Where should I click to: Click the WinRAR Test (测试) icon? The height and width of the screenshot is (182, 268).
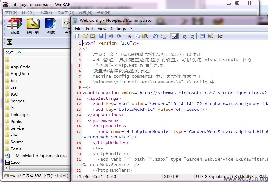(x=51, y=26)
